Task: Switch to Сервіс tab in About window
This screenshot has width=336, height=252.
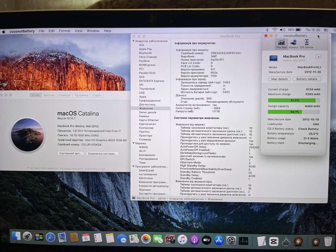Action: point(97,95)
